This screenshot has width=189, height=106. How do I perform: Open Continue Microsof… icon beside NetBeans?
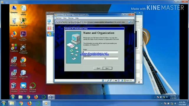coord(14,74)
